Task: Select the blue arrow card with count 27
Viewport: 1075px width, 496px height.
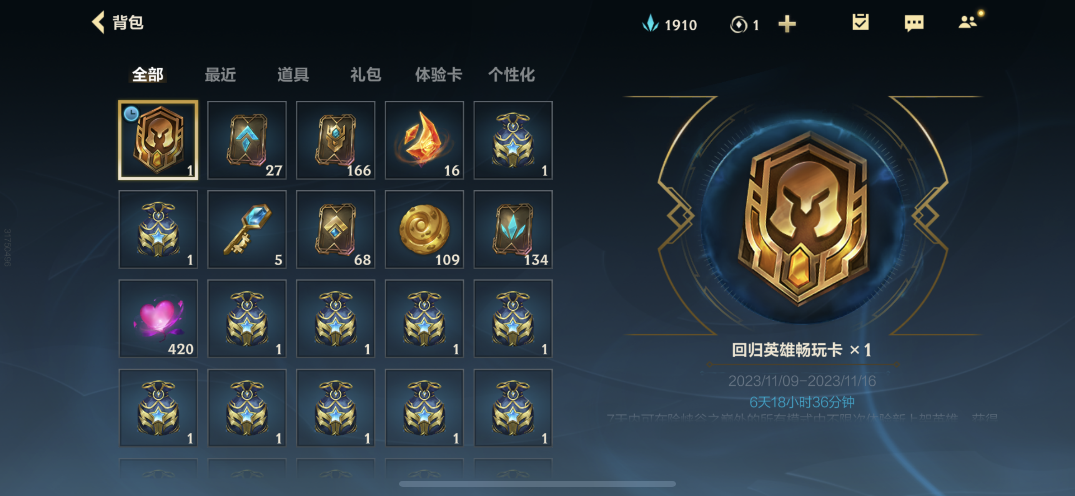Action: click(x=247, y=140)
